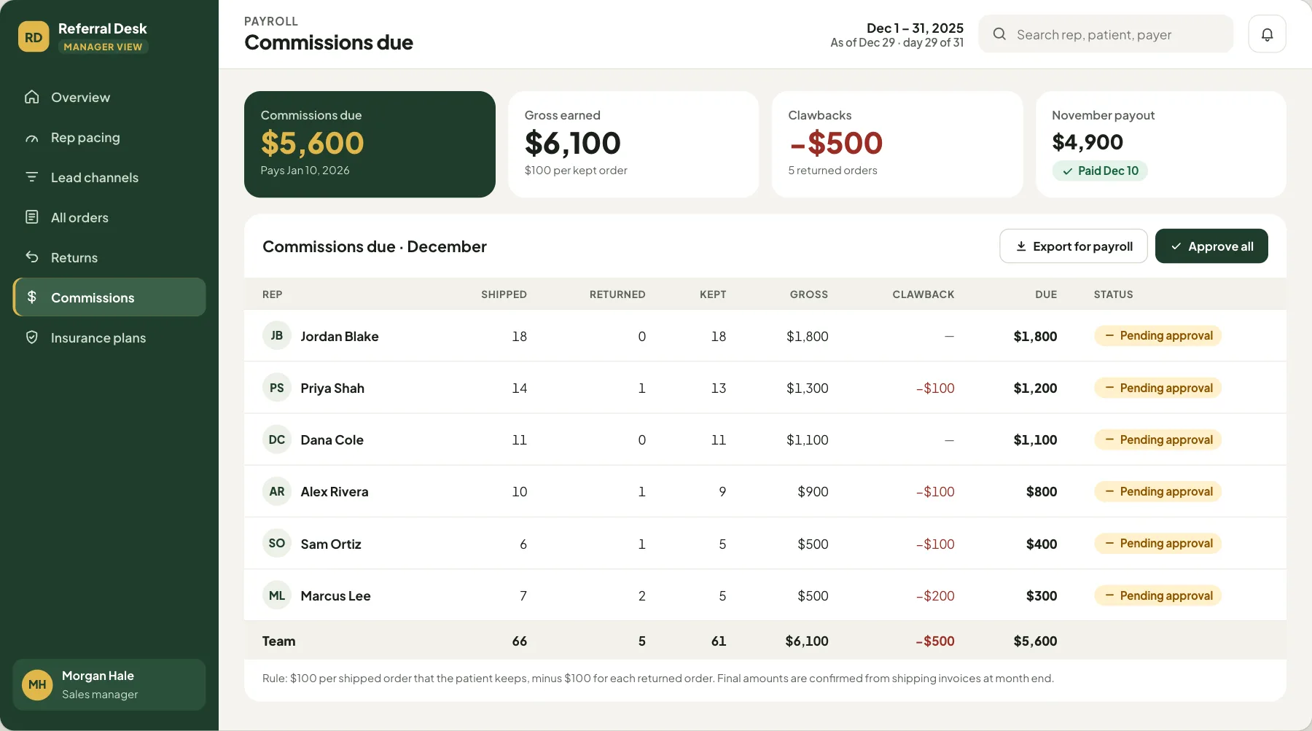Navigate to All orders
The image size is (1312, 731).
coord(109,217)
